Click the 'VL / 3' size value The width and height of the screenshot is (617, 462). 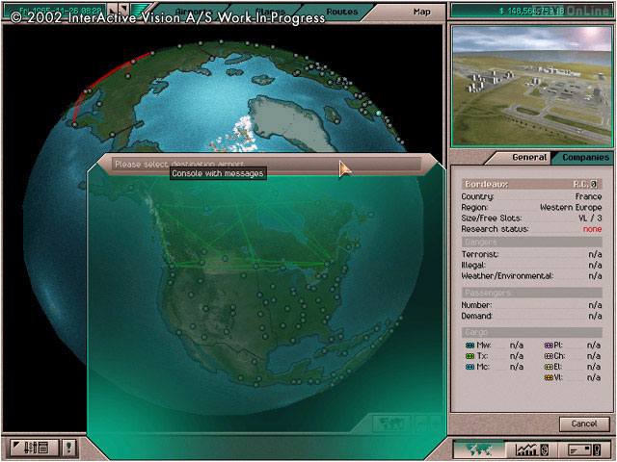[590, 218]
